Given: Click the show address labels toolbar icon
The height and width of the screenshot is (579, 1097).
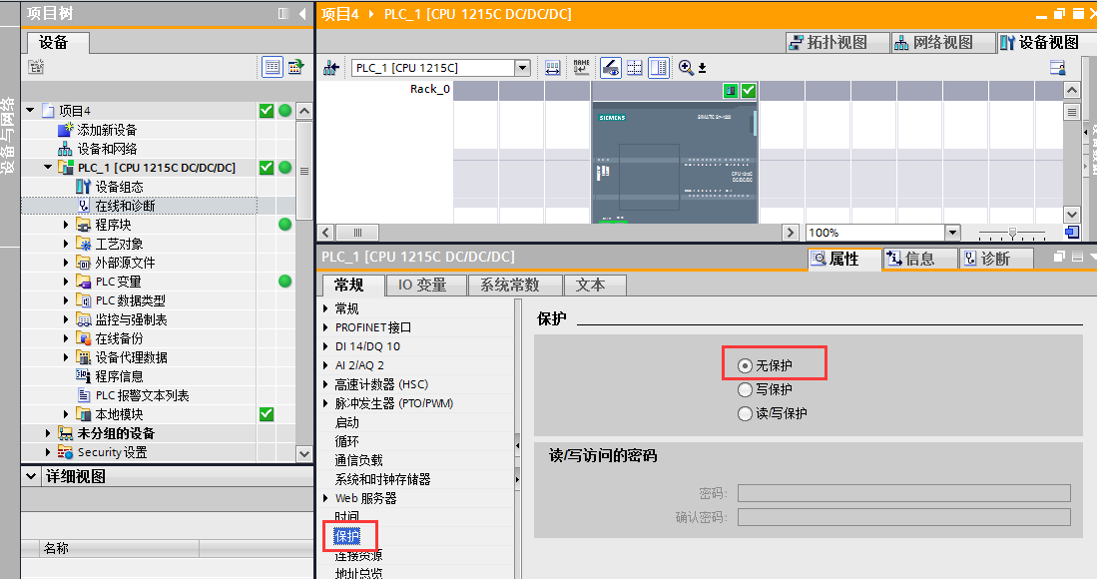Looking at the screenshot, I should [x=553, y=68].
